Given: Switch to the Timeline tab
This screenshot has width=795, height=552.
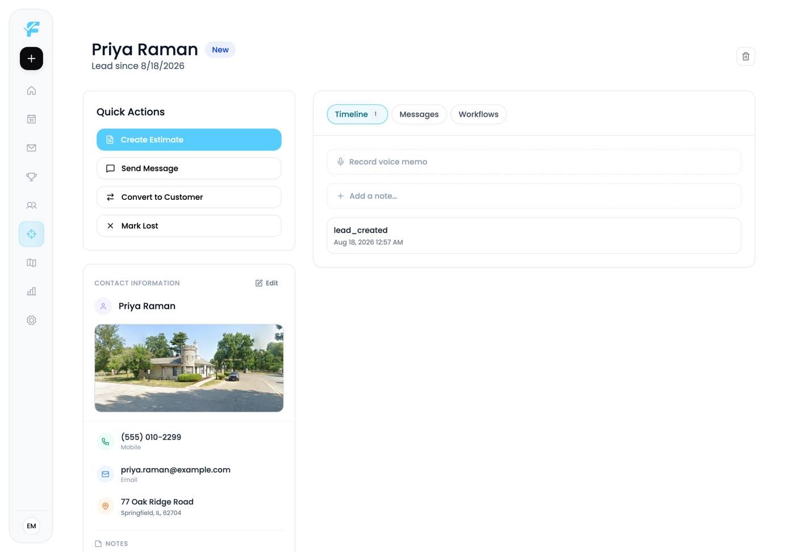Looking at the screenshot, I should (357, 114).
